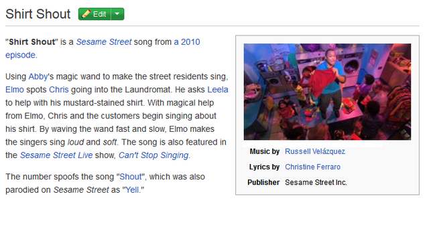429x241 pixels.
Task: Click the bold 'Shirt Shout' in intro
Action: coord(32,42)
